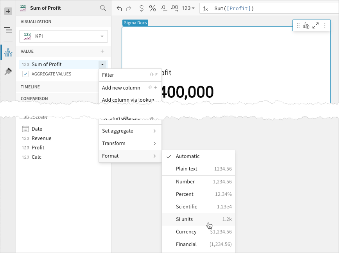Image resolution: width=339 pixels, height=253 pixels.
Task: Choose Add new column menu entry
Action: (130, 88)
